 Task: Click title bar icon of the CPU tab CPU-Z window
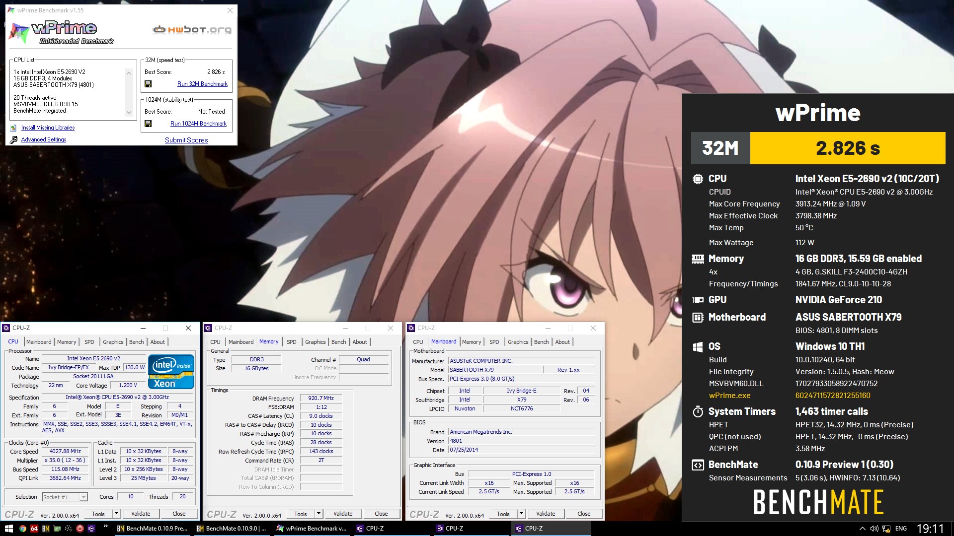click(6, 328)
